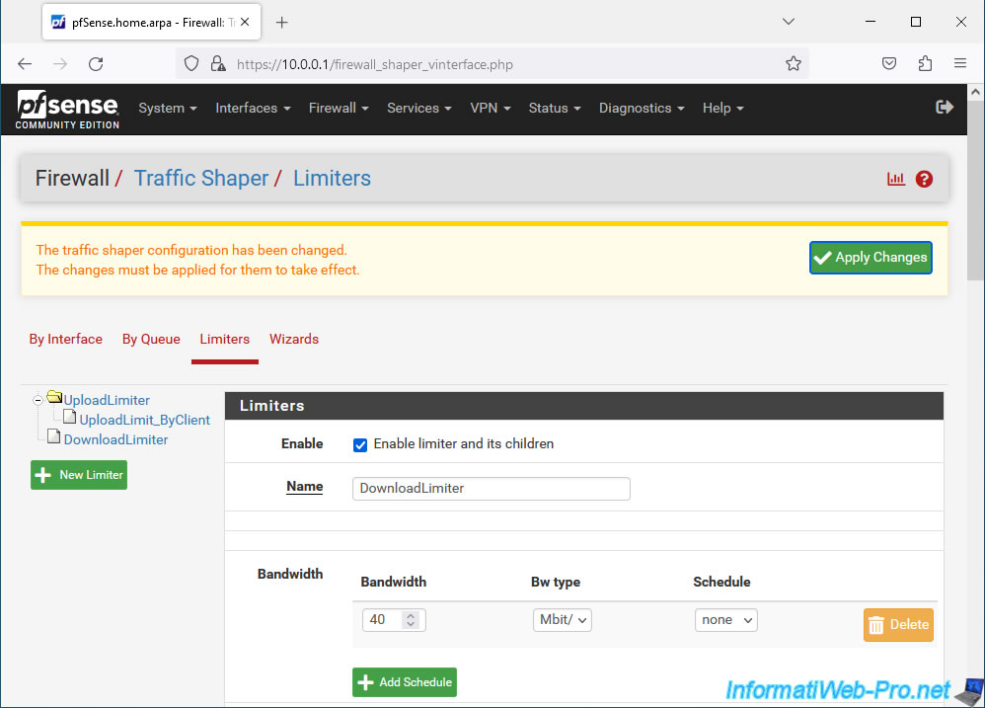This screenshot has height=708, width=985.
Task: Click the pfSense logo in the navbar
Action: (67, 110)
